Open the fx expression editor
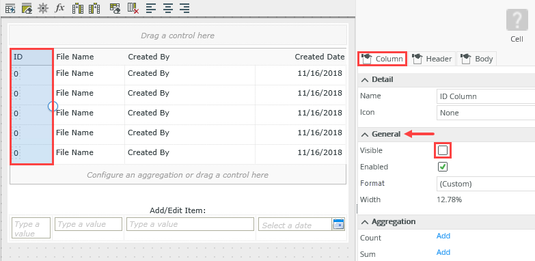Viewport: 535px width, 261px height. (59, 8)
